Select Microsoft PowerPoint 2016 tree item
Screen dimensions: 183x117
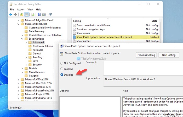point(39,91)
